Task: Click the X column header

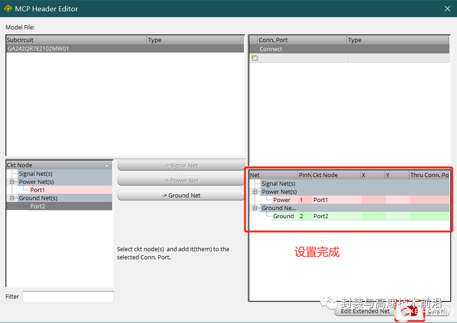Action: pos(373,175)
